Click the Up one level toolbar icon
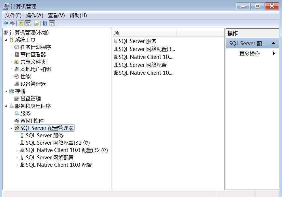The image size is (282, 197). pyautogui.click(x=21, y=23)
